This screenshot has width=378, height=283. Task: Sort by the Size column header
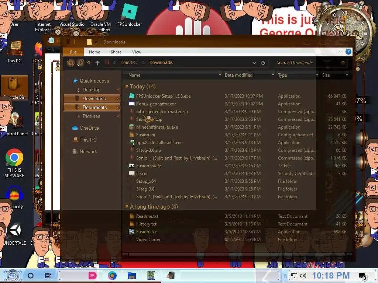coord(326,75)
